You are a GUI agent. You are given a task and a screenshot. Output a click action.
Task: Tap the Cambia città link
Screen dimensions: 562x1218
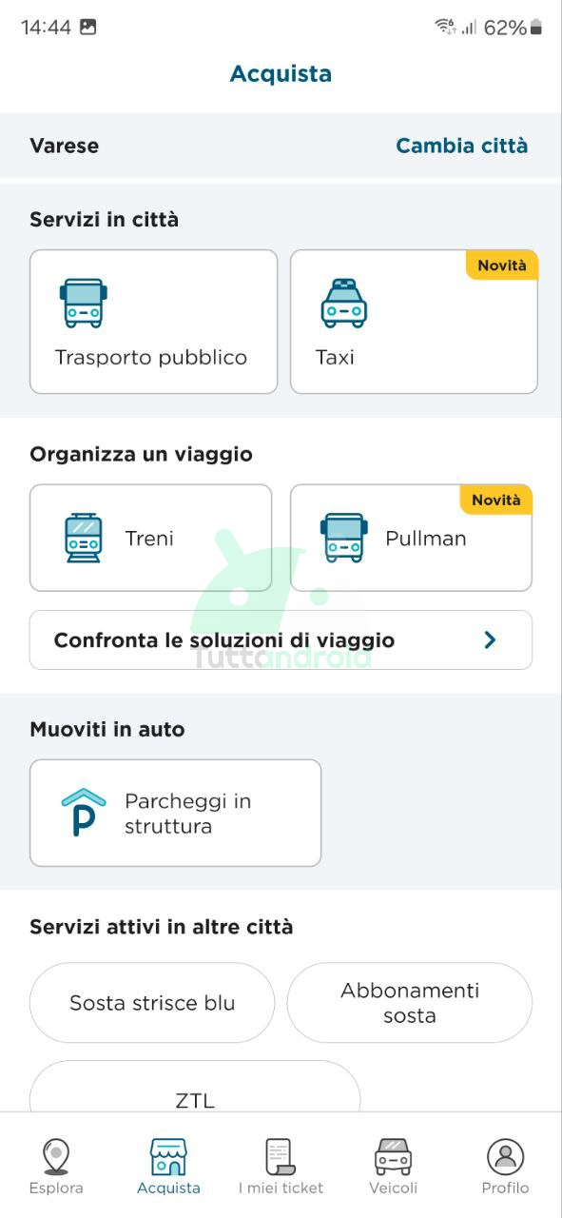[x=461, y=146]
